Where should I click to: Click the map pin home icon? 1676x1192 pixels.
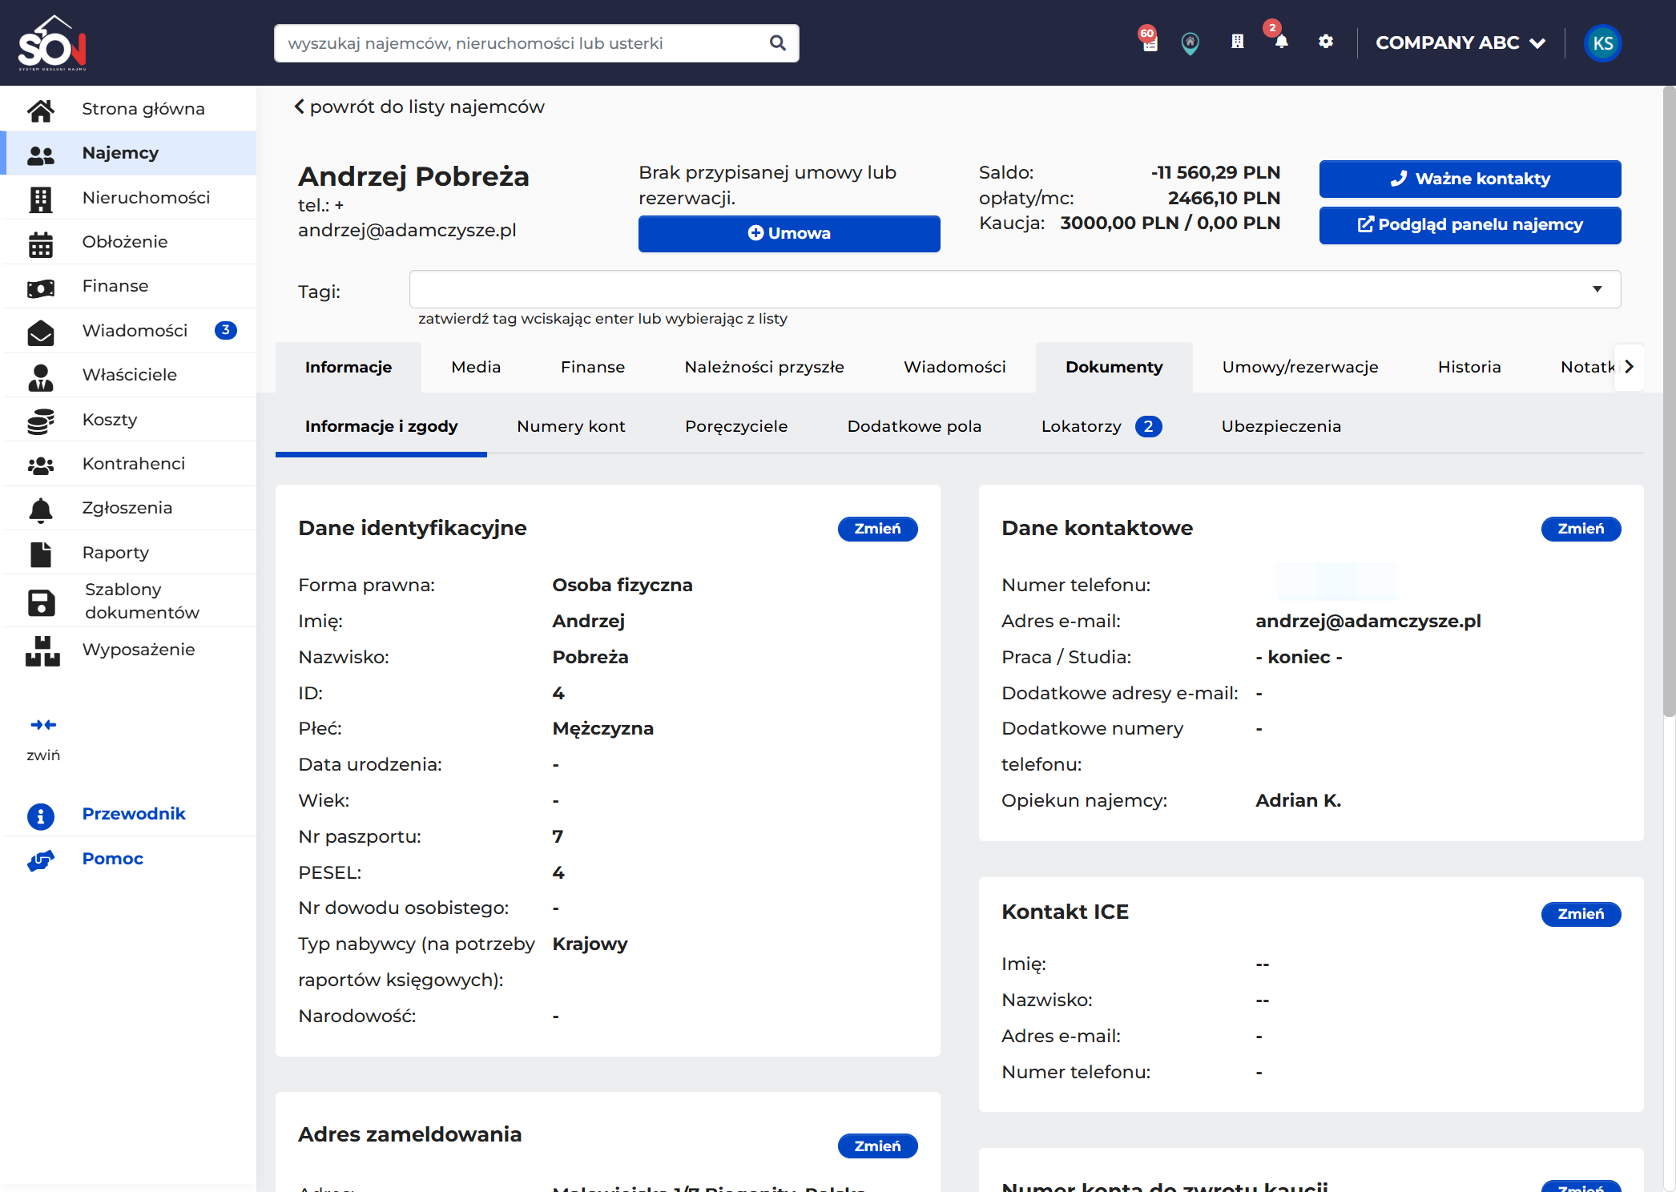click(x=1191, y=43)
